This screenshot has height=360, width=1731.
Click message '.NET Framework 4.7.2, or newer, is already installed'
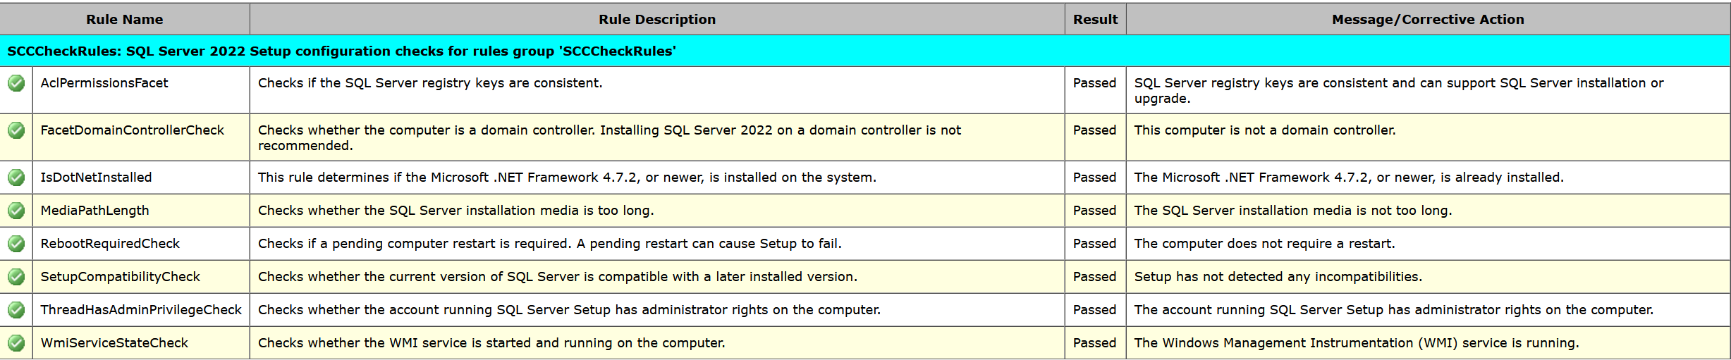coord(1349,178)
